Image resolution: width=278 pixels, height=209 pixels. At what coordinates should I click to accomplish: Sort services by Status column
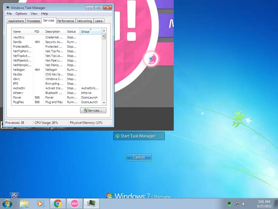point(73,32)
